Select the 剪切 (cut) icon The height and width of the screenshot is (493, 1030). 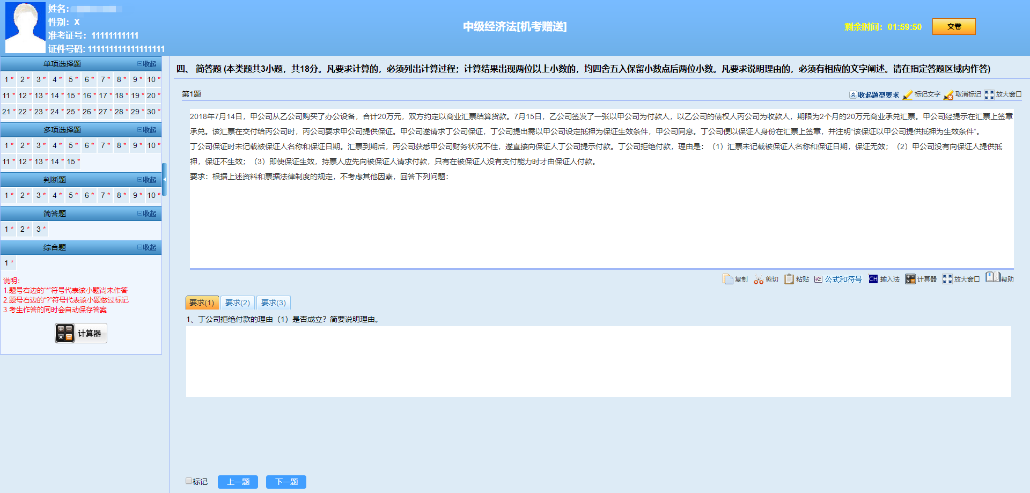point(766,279)
